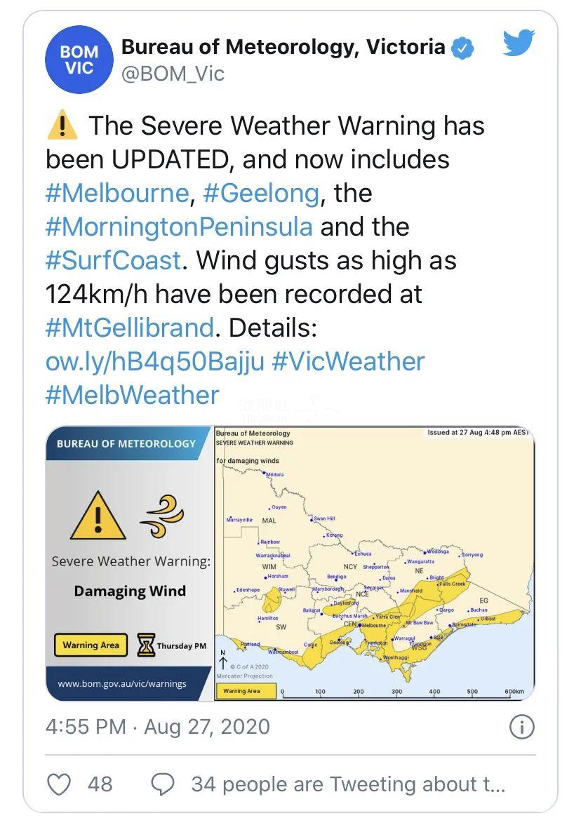Click the @BOM_Vic handle
581x818 pixels.
click(x=173, y=74)
